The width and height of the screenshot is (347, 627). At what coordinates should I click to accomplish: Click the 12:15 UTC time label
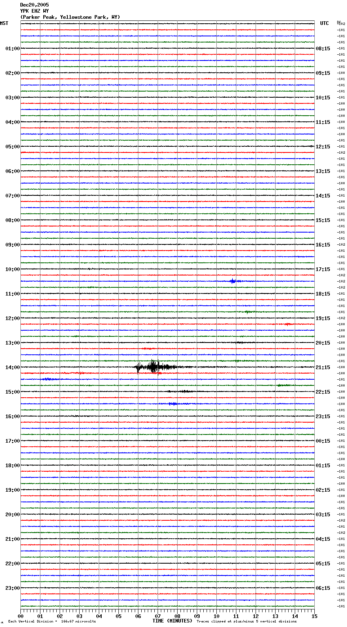click(323, 147)
